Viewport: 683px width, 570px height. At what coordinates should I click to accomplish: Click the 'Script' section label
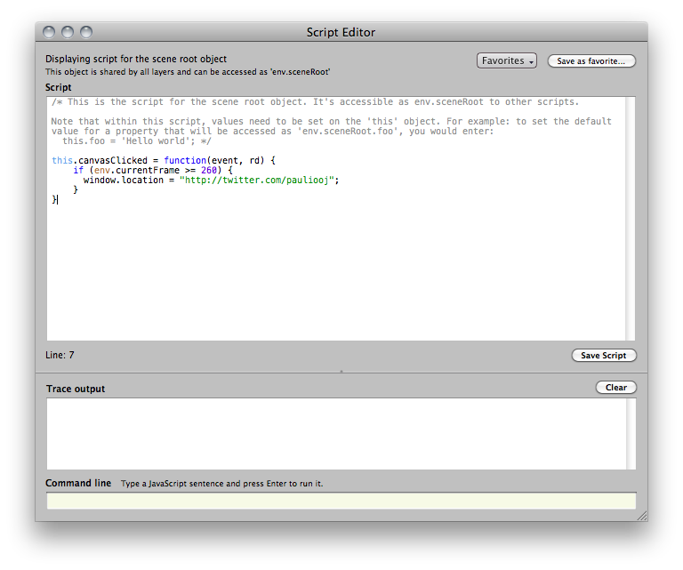(59, 87)
